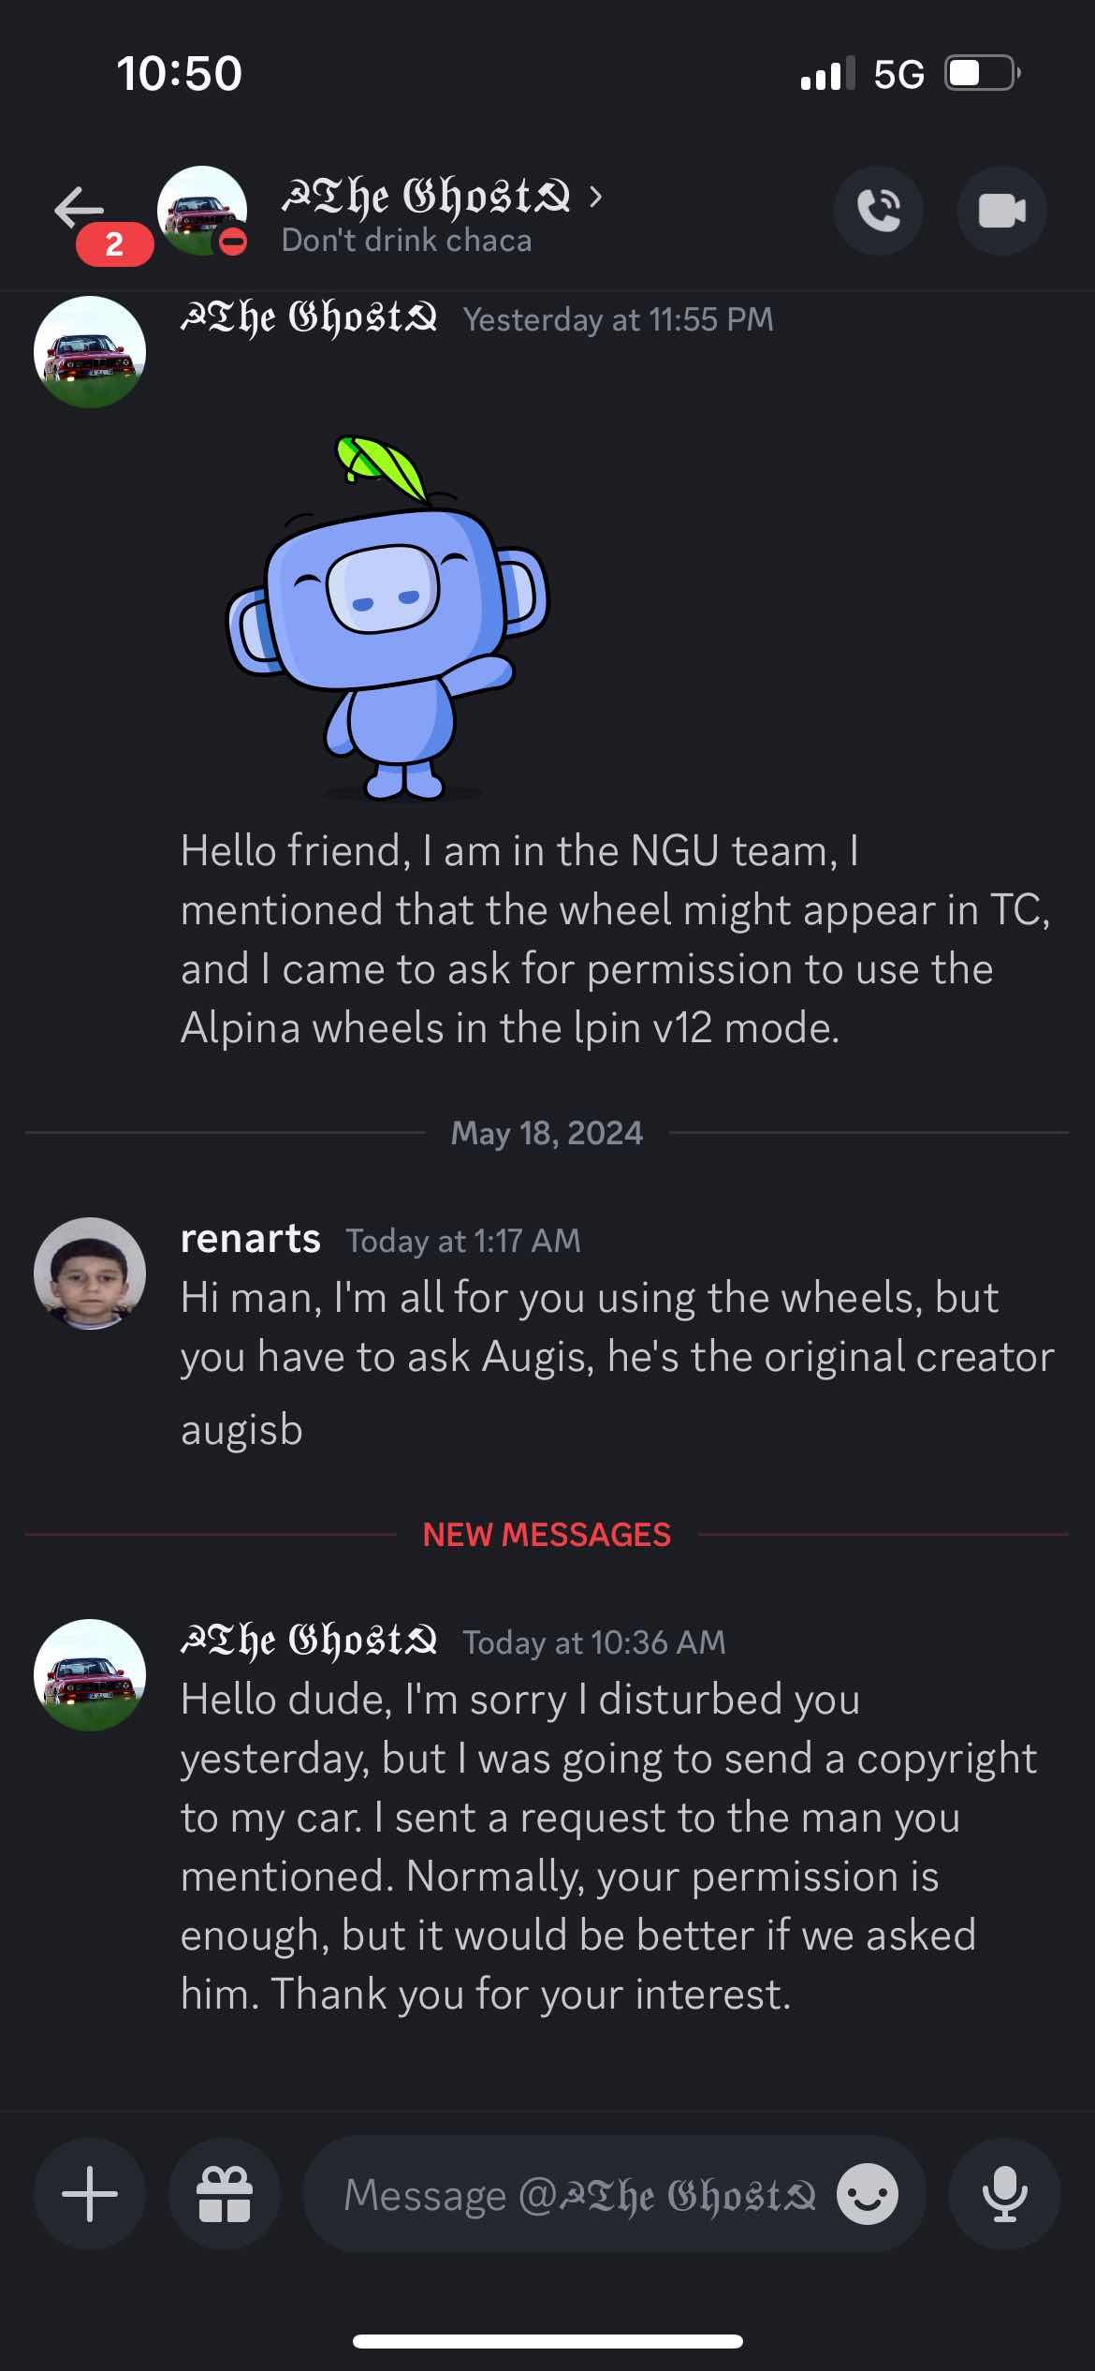1095x2371 pixels.
Task: Expand profile chevron next to The Ghost
Action: coord(596,197)
